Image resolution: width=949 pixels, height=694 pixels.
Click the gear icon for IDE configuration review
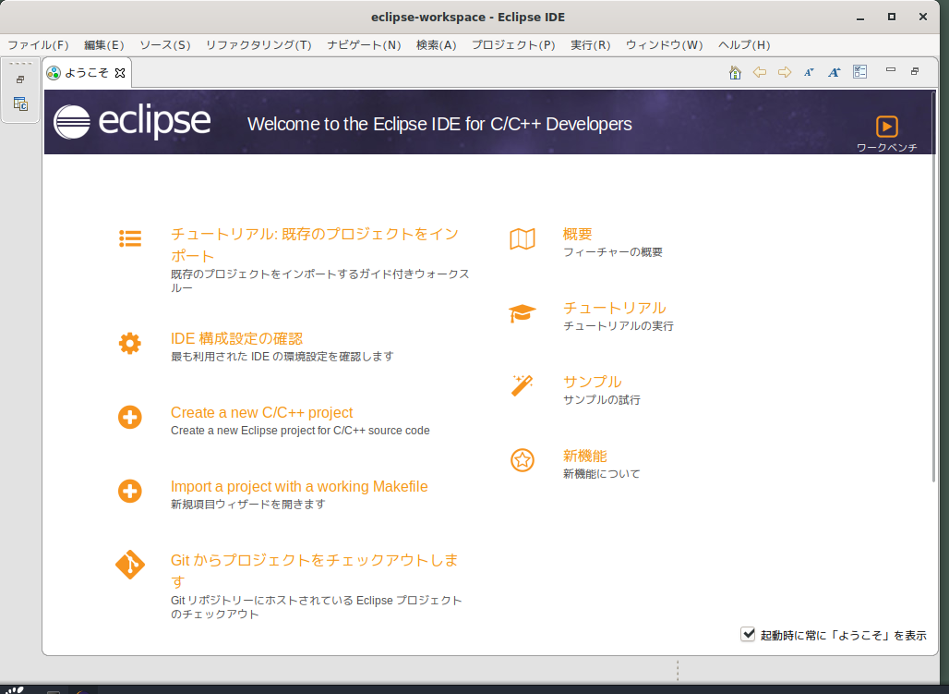click(x=130, y=344)
